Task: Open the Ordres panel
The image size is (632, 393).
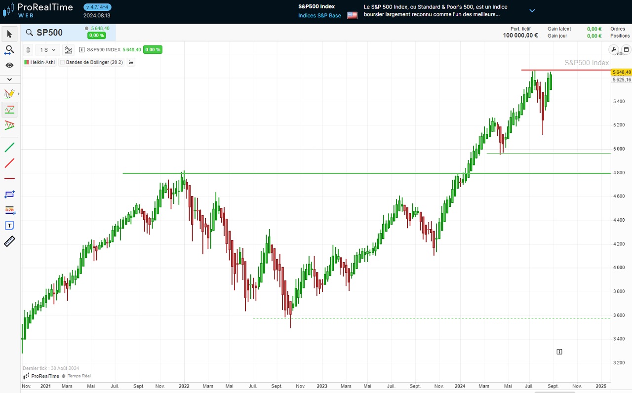Action: pos(618,29)
